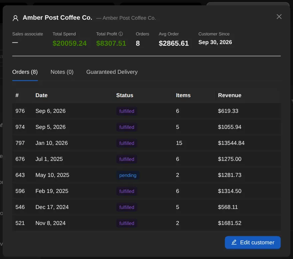This screenshot has height=259, width=293.
Task: Click Avg Order value $2865.61
Action: coord(173,43)
